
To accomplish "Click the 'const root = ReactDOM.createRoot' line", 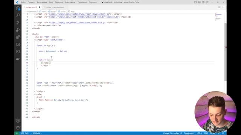I will 75,83.
